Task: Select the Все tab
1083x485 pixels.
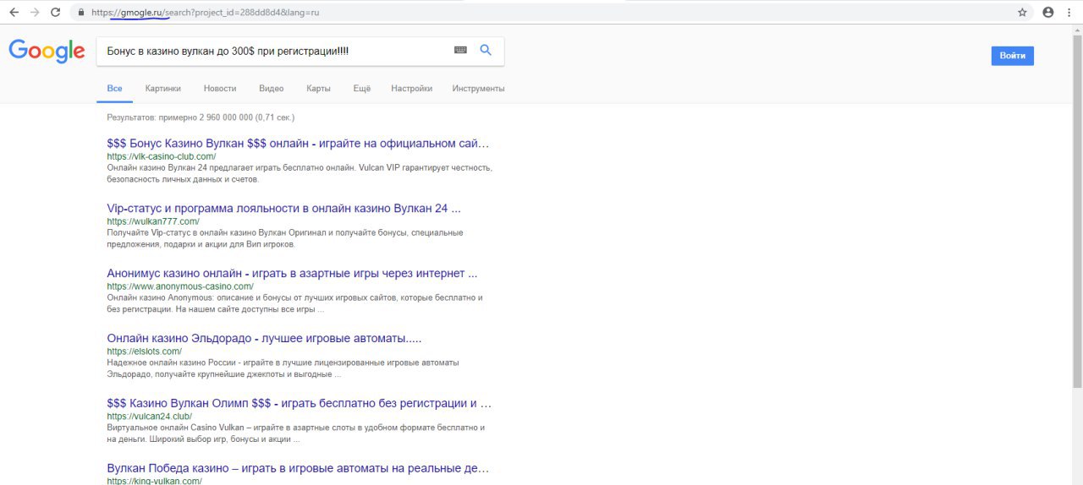Action: click(x=114, y=88)
